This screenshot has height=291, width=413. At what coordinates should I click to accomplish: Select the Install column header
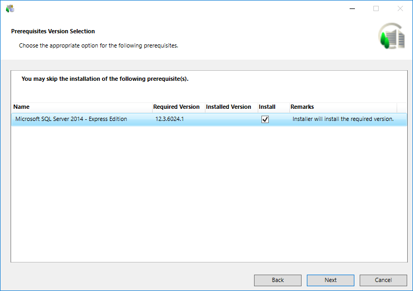tap(267, 107)
